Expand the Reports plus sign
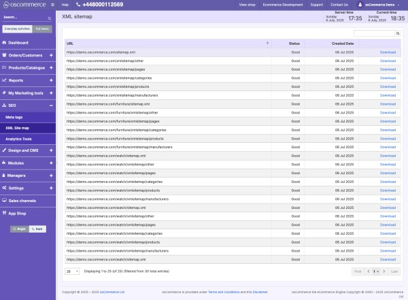The height and width of the screenshot is (300, 408). pyautogui.click(x=51, y=80)
